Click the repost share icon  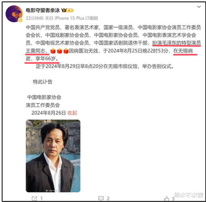[34, 198]
